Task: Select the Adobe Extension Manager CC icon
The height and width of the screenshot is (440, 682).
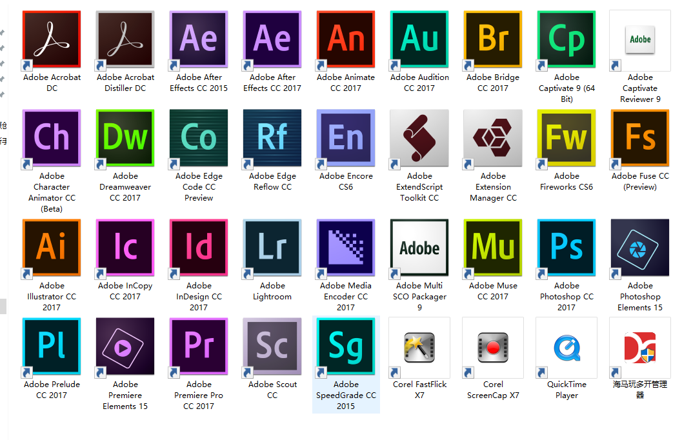Action: coord(493,138)
